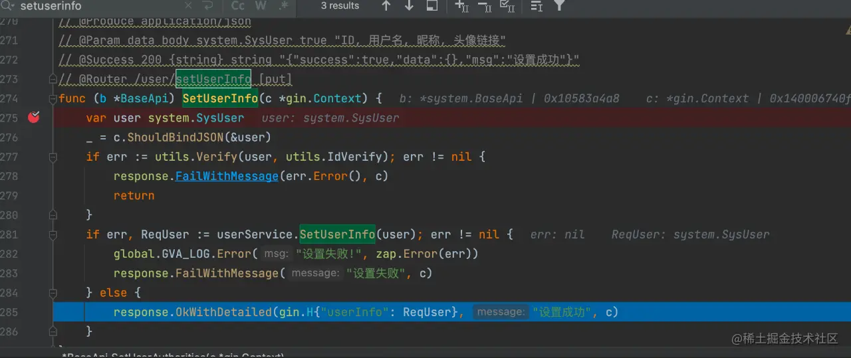The height and width of the screenshot is (358, 851).
Task: Click highlighted setUserInfo in router comment
Action: click(x=213, y=79)
